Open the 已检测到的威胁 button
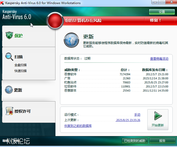 tap(135, 141)
